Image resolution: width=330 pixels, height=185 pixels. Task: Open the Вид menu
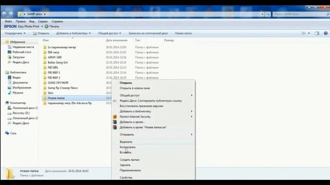click(x=32, y=22)
